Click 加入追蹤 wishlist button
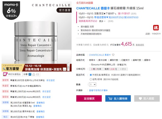The width and height of the screenshot is (162, 119). coord(147,98)
